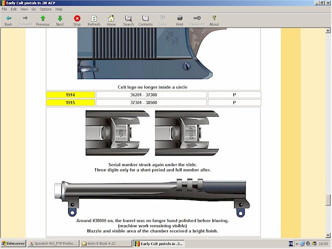The height and width of the screenshot is (249, 332).
Task: Click the 'Muzzle and visible area' line
Action: (153, 231)
